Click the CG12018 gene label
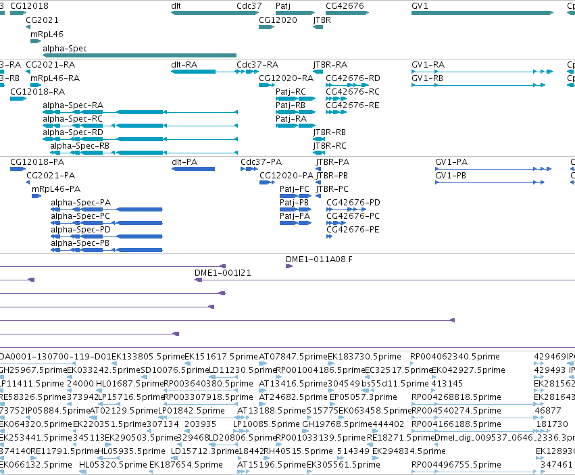This screenshot has width=575, height=475. tap(29, 6)
